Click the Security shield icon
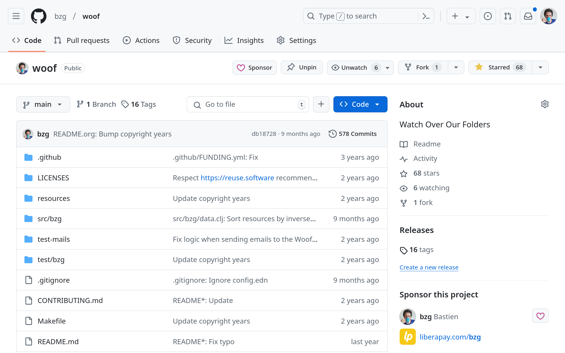This screenshot has width=565, height=353. [175, 40]
